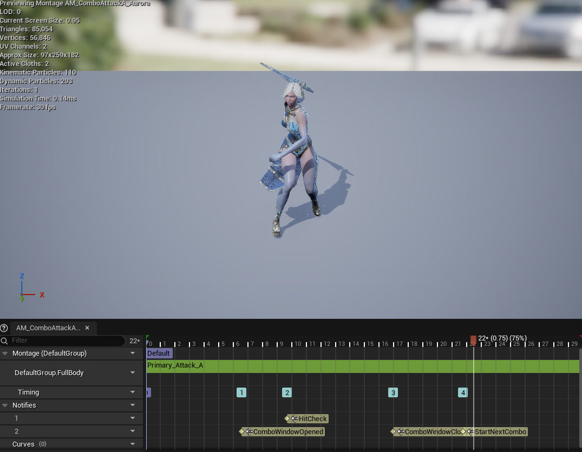Screen dimensions: 582x452
Task: Switch to the AM_ComboAttackA tab
Action: pos(48,328)
